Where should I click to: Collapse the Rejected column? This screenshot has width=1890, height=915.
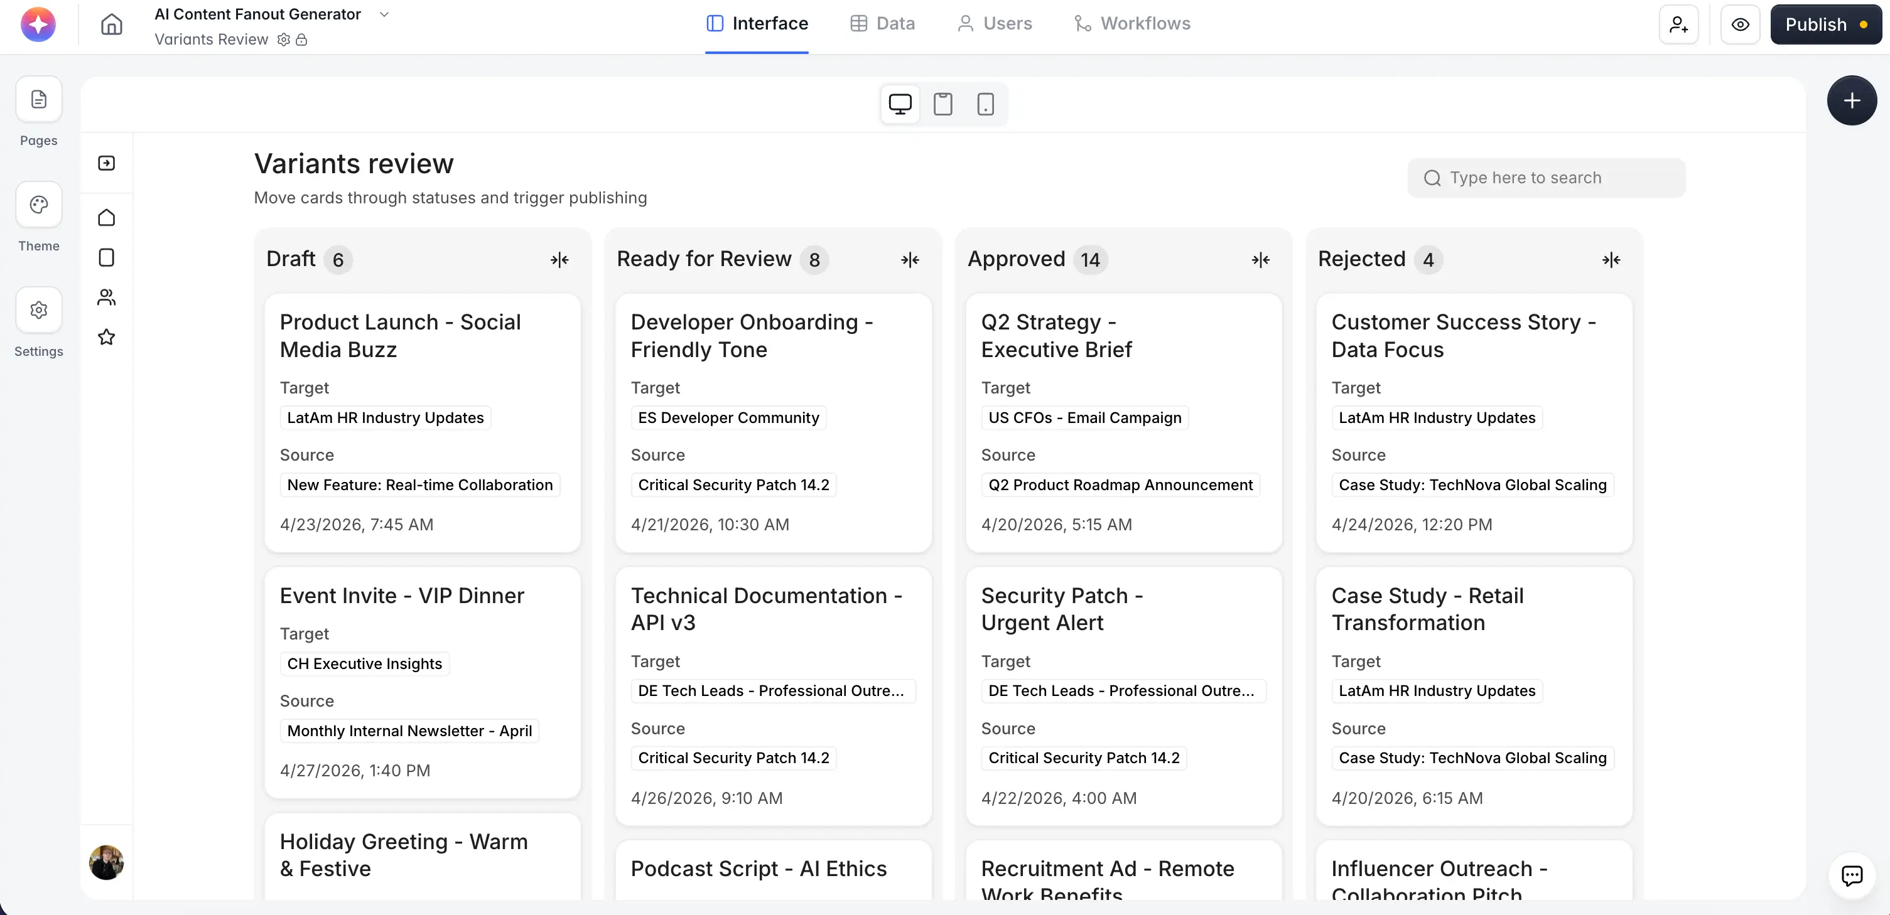pos(1611,260)
